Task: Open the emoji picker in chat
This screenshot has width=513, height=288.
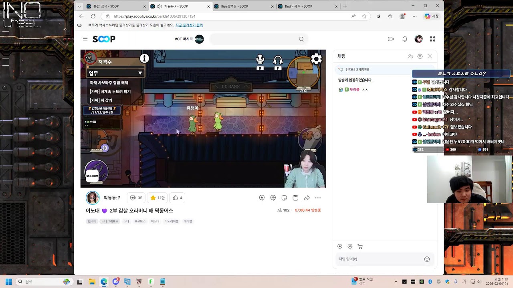Action: point(427,259)
